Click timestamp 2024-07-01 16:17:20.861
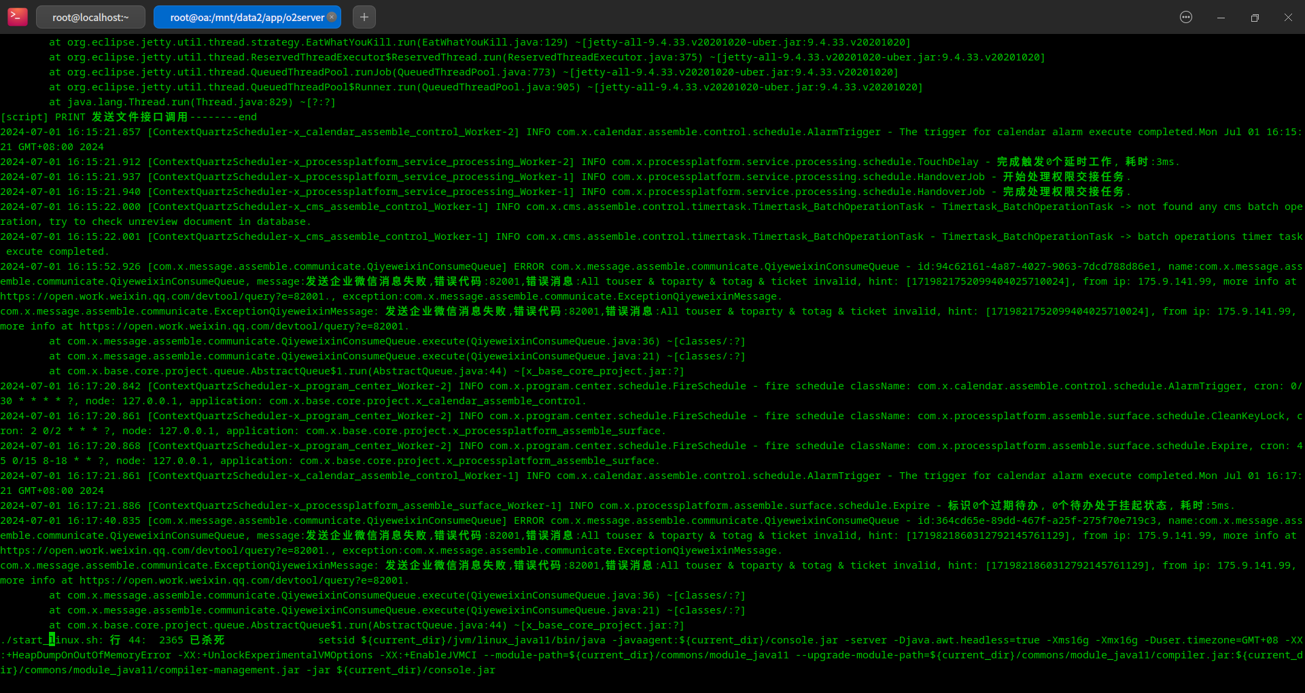 point(71,416)
